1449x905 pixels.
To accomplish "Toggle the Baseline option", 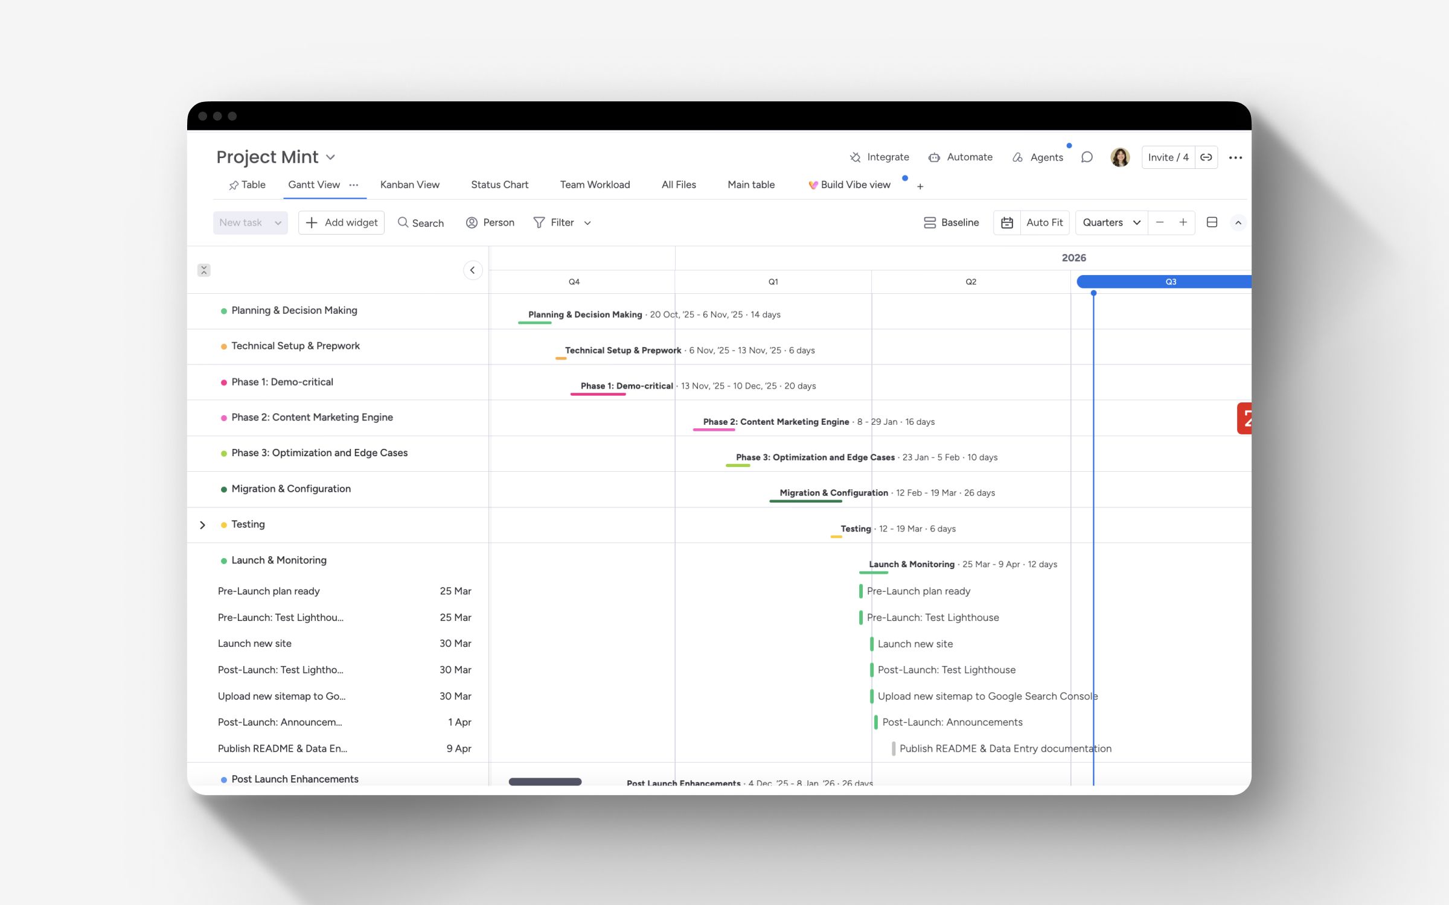I will pyautogui.click(x=952, y=223).
